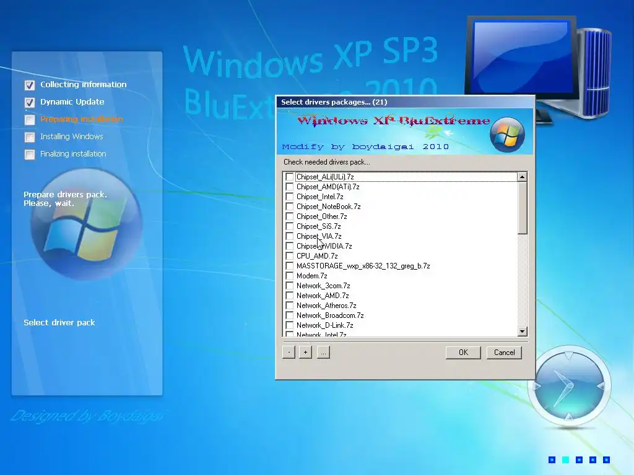Click the list scrollbar up arrow

(523, 177)
